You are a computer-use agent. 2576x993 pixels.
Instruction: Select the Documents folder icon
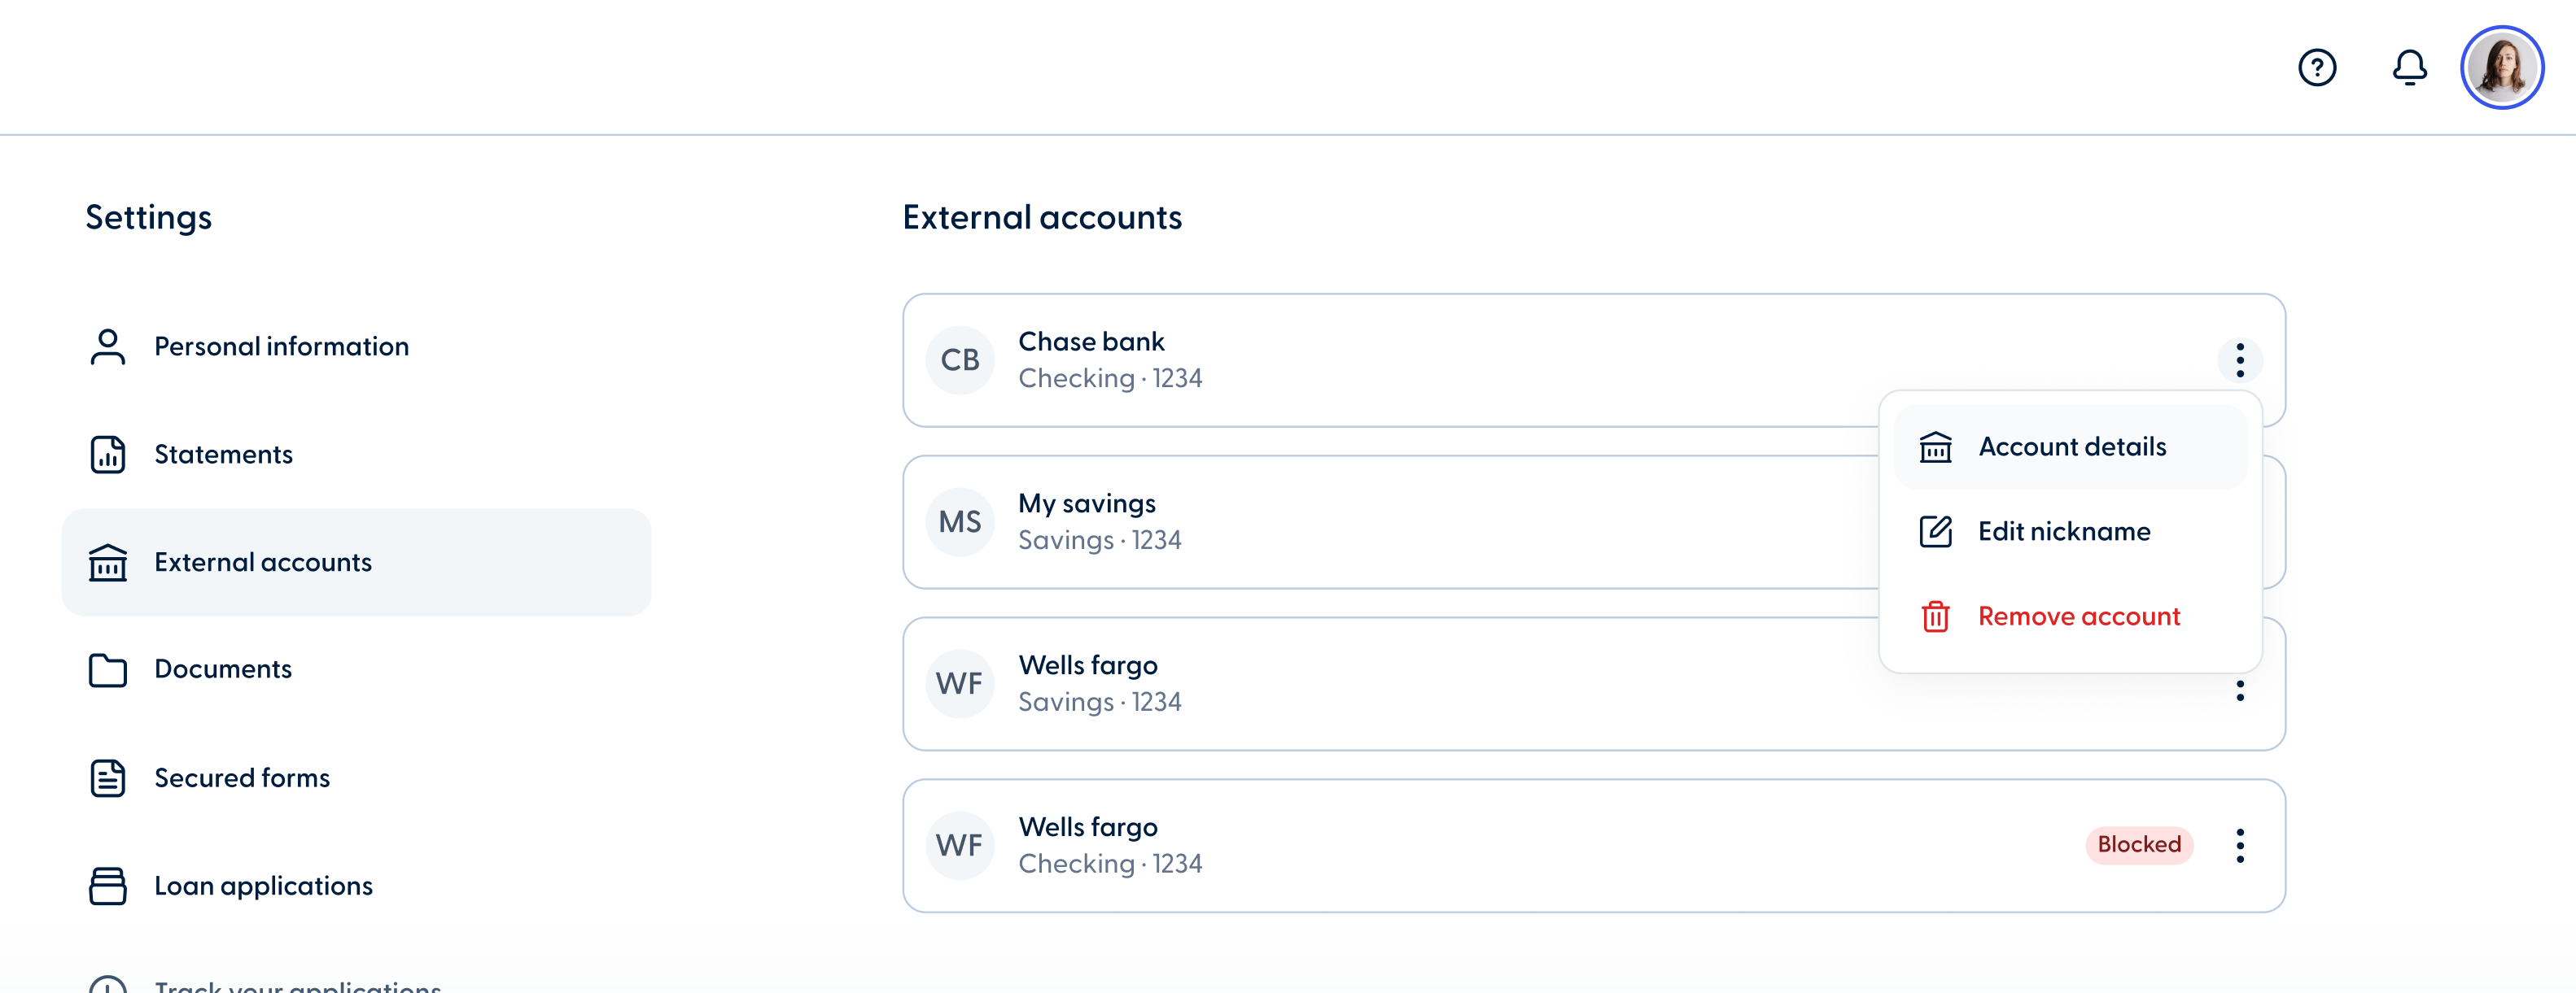pyautogui.click(x=107, y=670)
